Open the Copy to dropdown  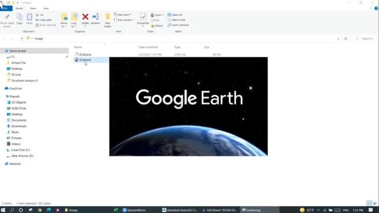coord(74,21)
